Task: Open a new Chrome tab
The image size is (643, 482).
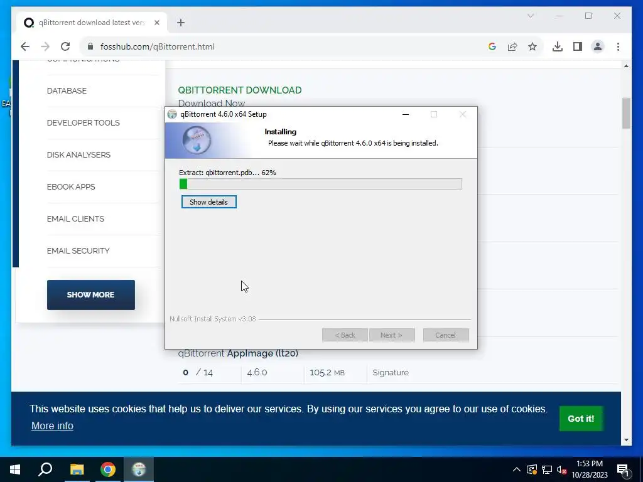Action: click(x=181, y=23)
